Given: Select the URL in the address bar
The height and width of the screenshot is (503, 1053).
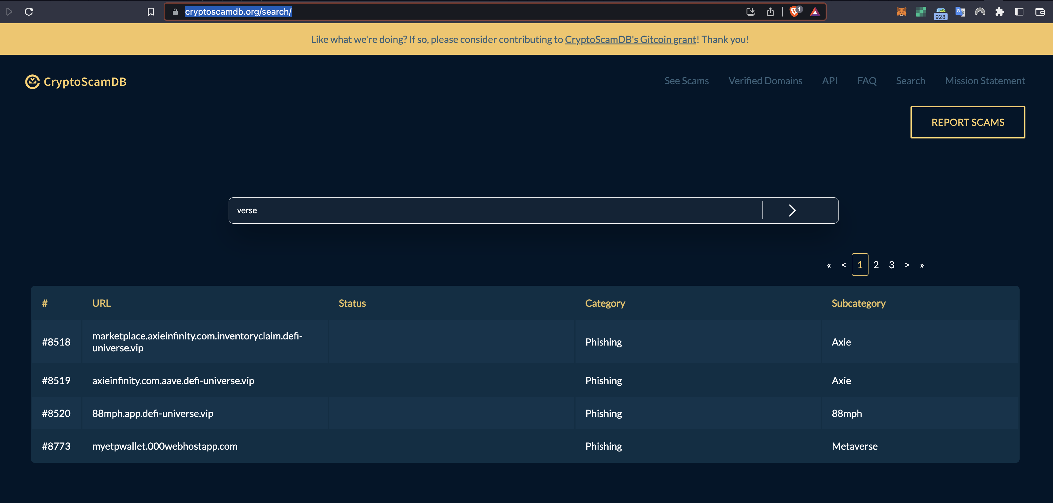Looking at the screenshot, I should pos(238,12).
